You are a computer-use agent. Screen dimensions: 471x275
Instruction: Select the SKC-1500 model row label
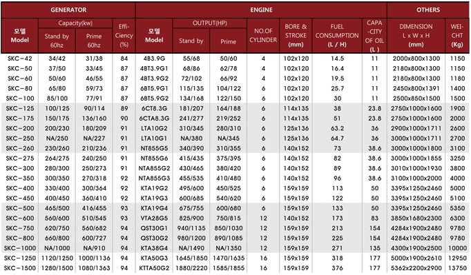(x=20, y=268)
